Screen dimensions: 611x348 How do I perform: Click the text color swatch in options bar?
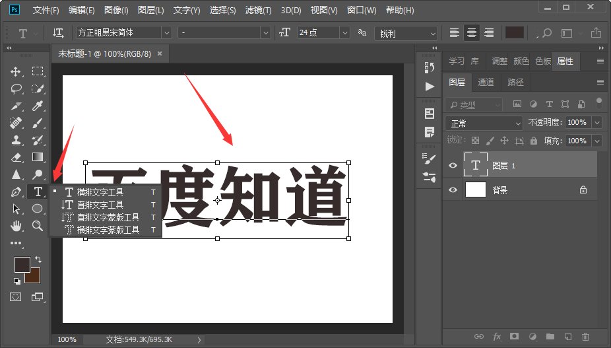coord(515,33)
